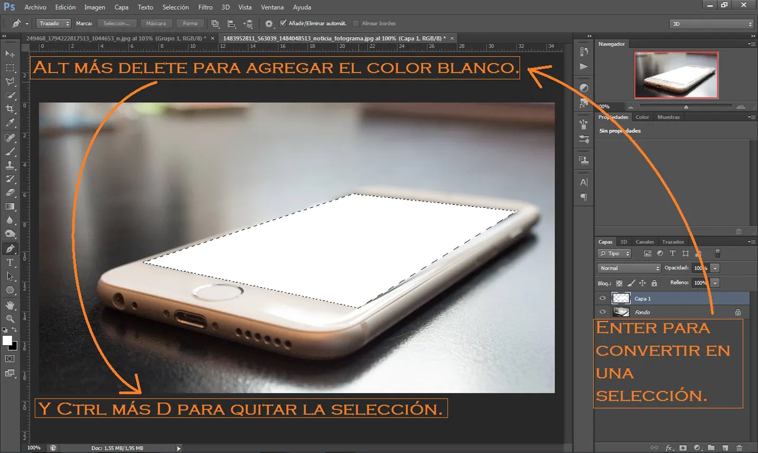Select the Quick Selection tool

pyautogui.click(x=10, y=95)
